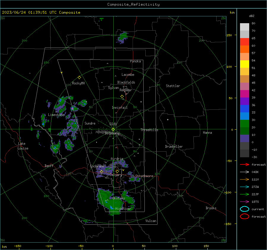Click the Stettler label
This screenshot has height=250, width=267.
[173, 86]
